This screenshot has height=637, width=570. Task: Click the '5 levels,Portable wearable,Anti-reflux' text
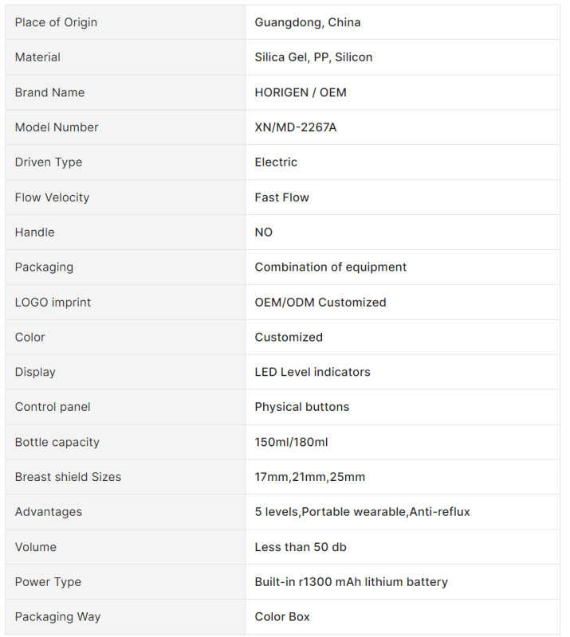tap(362, 512)
